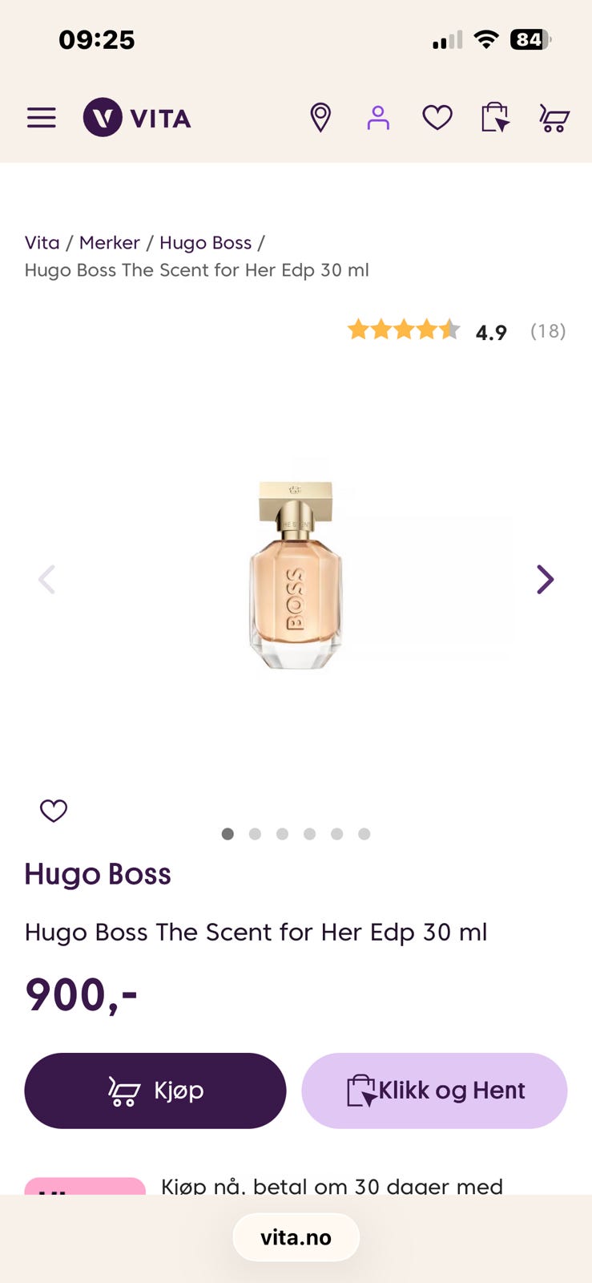
Task: Show previous product image with left arrow
Action: (x=46, y=579)
